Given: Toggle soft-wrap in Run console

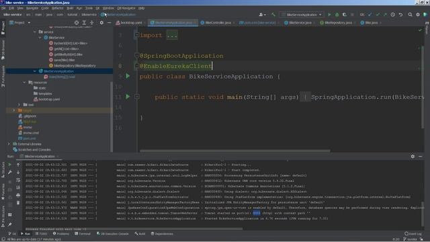Looking at the screenshot, I should click(18, 180).
